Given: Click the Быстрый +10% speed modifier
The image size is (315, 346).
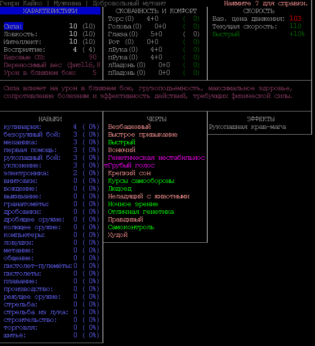Looking at the screenshot, I should (258, 34).
